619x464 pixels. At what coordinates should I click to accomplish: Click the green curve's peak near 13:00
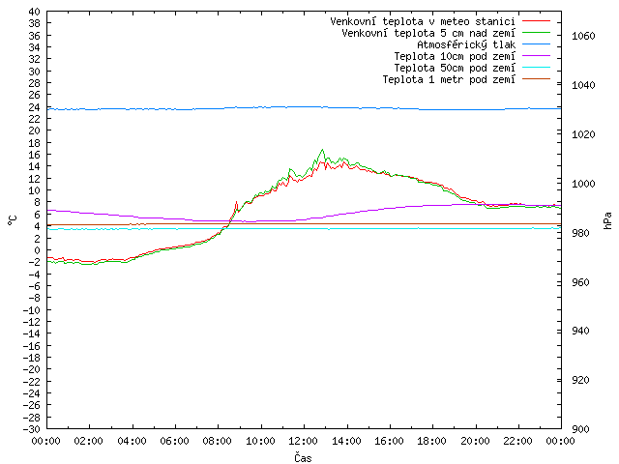(x=322, y=150)
